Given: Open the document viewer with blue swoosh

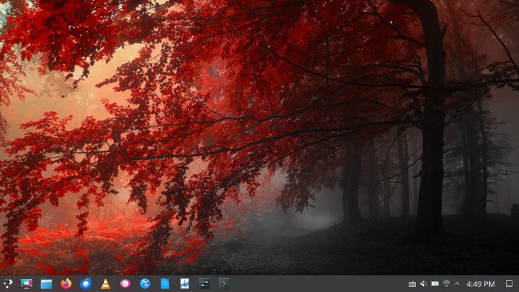Looking at the screenshot, I should point(184,284).
